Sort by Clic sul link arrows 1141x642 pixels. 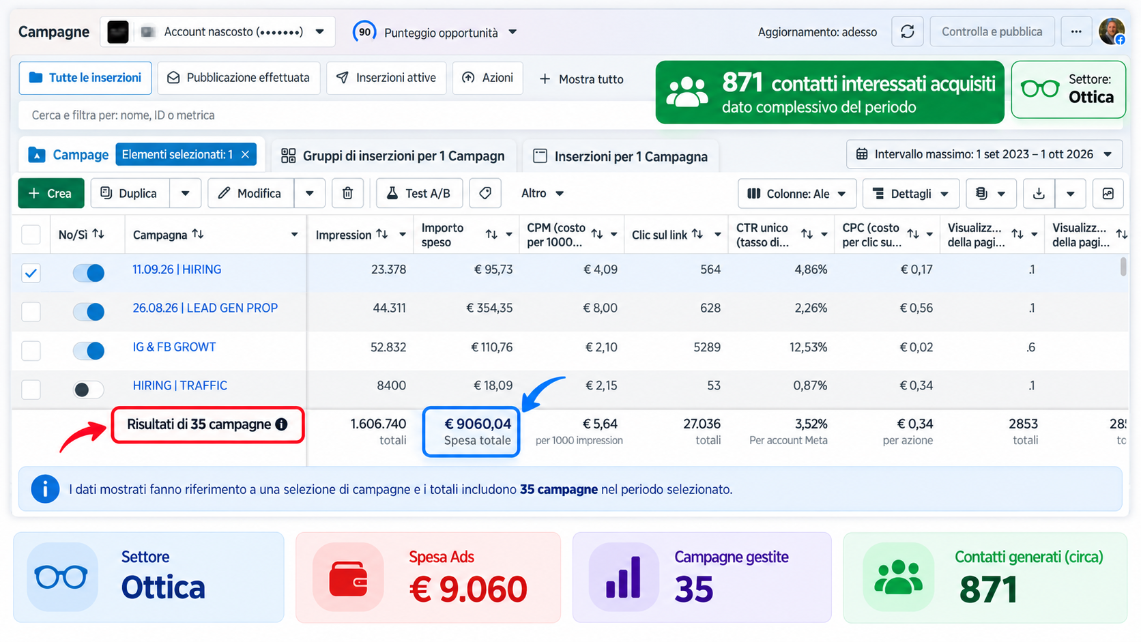[x=697, y=234]
